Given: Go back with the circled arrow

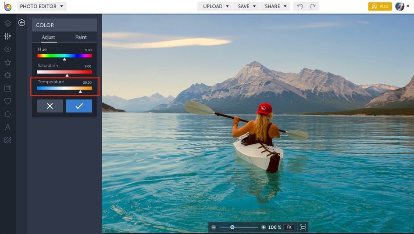Looking at the screenshot, I should (x=21, y=23).
